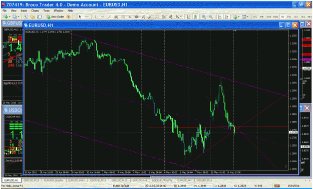Switch to the EURUSD,Daily chart tab
The width and height of the screenshot is (313, 189).
click(x=77, y=180)
